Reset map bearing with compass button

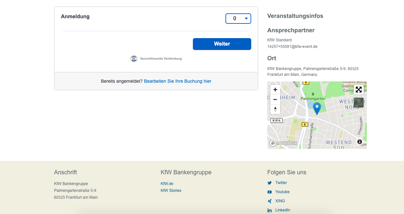coord(275,109)
